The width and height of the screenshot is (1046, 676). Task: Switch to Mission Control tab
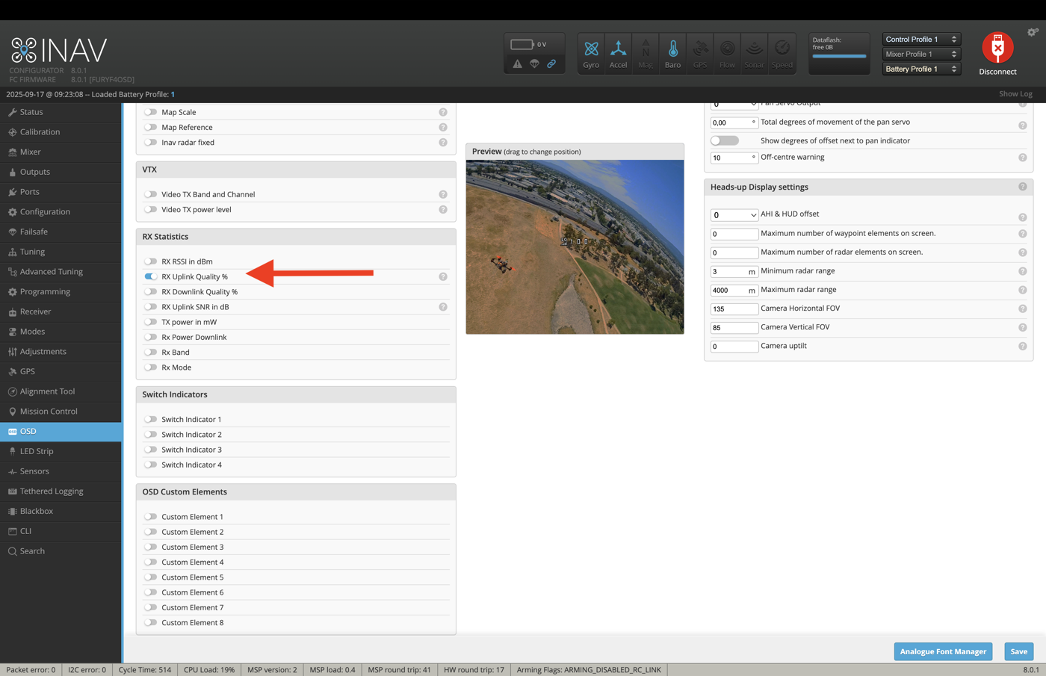61,411
